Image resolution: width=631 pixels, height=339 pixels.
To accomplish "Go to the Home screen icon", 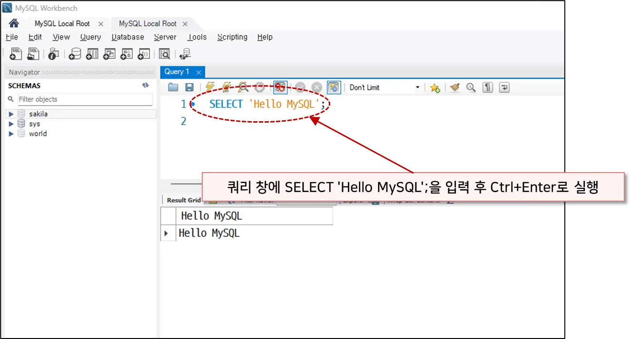I will click(x=14, y=23).
